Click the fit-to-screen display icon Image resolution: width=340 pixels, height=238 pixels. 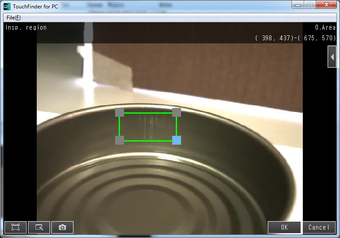(x=15, y=227)
